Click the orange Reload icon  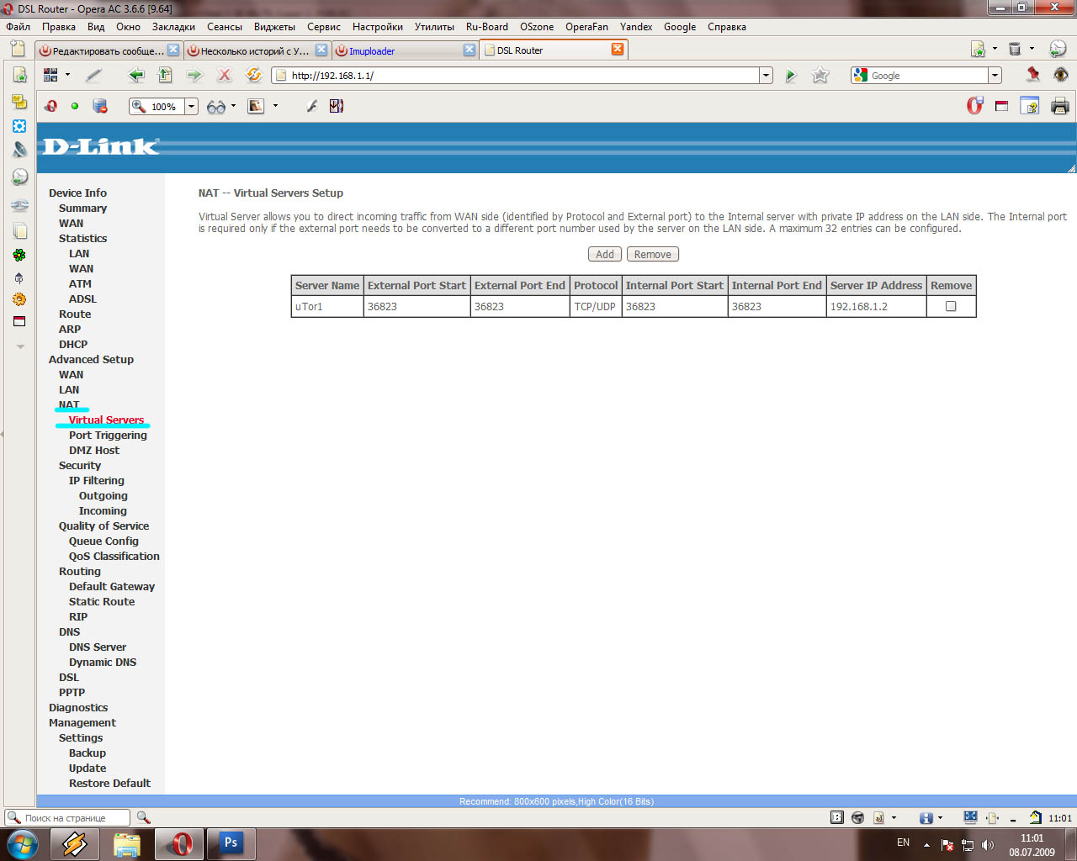pos(253,76)
